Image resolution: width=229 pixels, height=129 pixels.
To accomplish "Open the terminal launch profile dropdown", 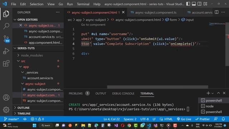I will 213,93.
